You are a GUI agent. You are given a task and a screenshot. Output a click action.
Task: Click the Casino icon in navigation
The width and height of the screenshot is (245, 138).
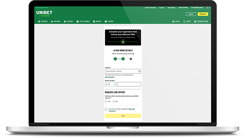65,21
